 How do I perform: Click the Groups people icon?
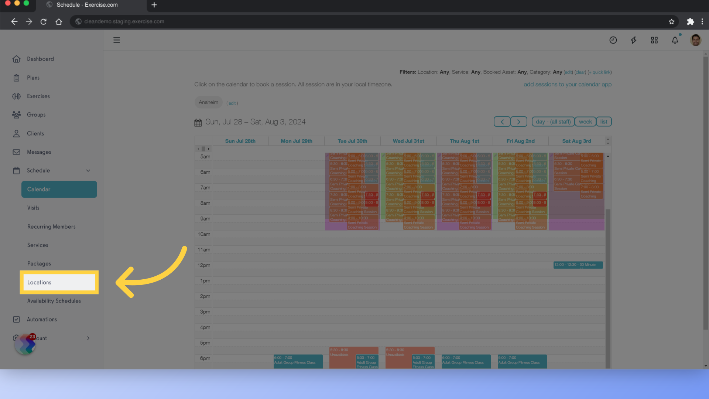click(x=16, y=115)
